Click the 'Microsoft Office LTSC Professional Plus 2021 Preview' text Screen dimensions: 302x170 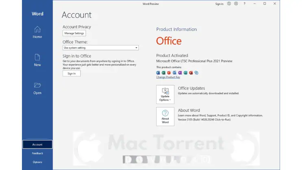[x=194, y=61]
